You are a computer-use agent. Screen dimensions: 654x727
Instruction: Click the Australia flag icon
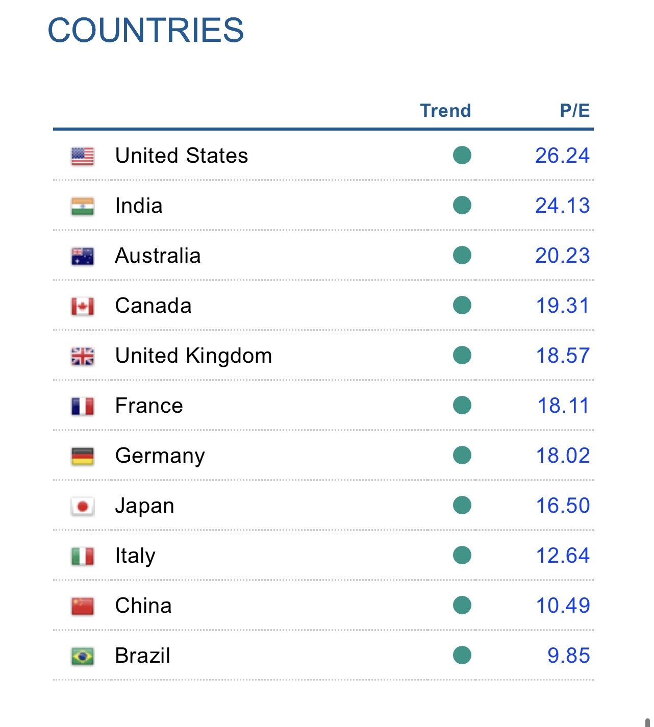pos(83,256)
